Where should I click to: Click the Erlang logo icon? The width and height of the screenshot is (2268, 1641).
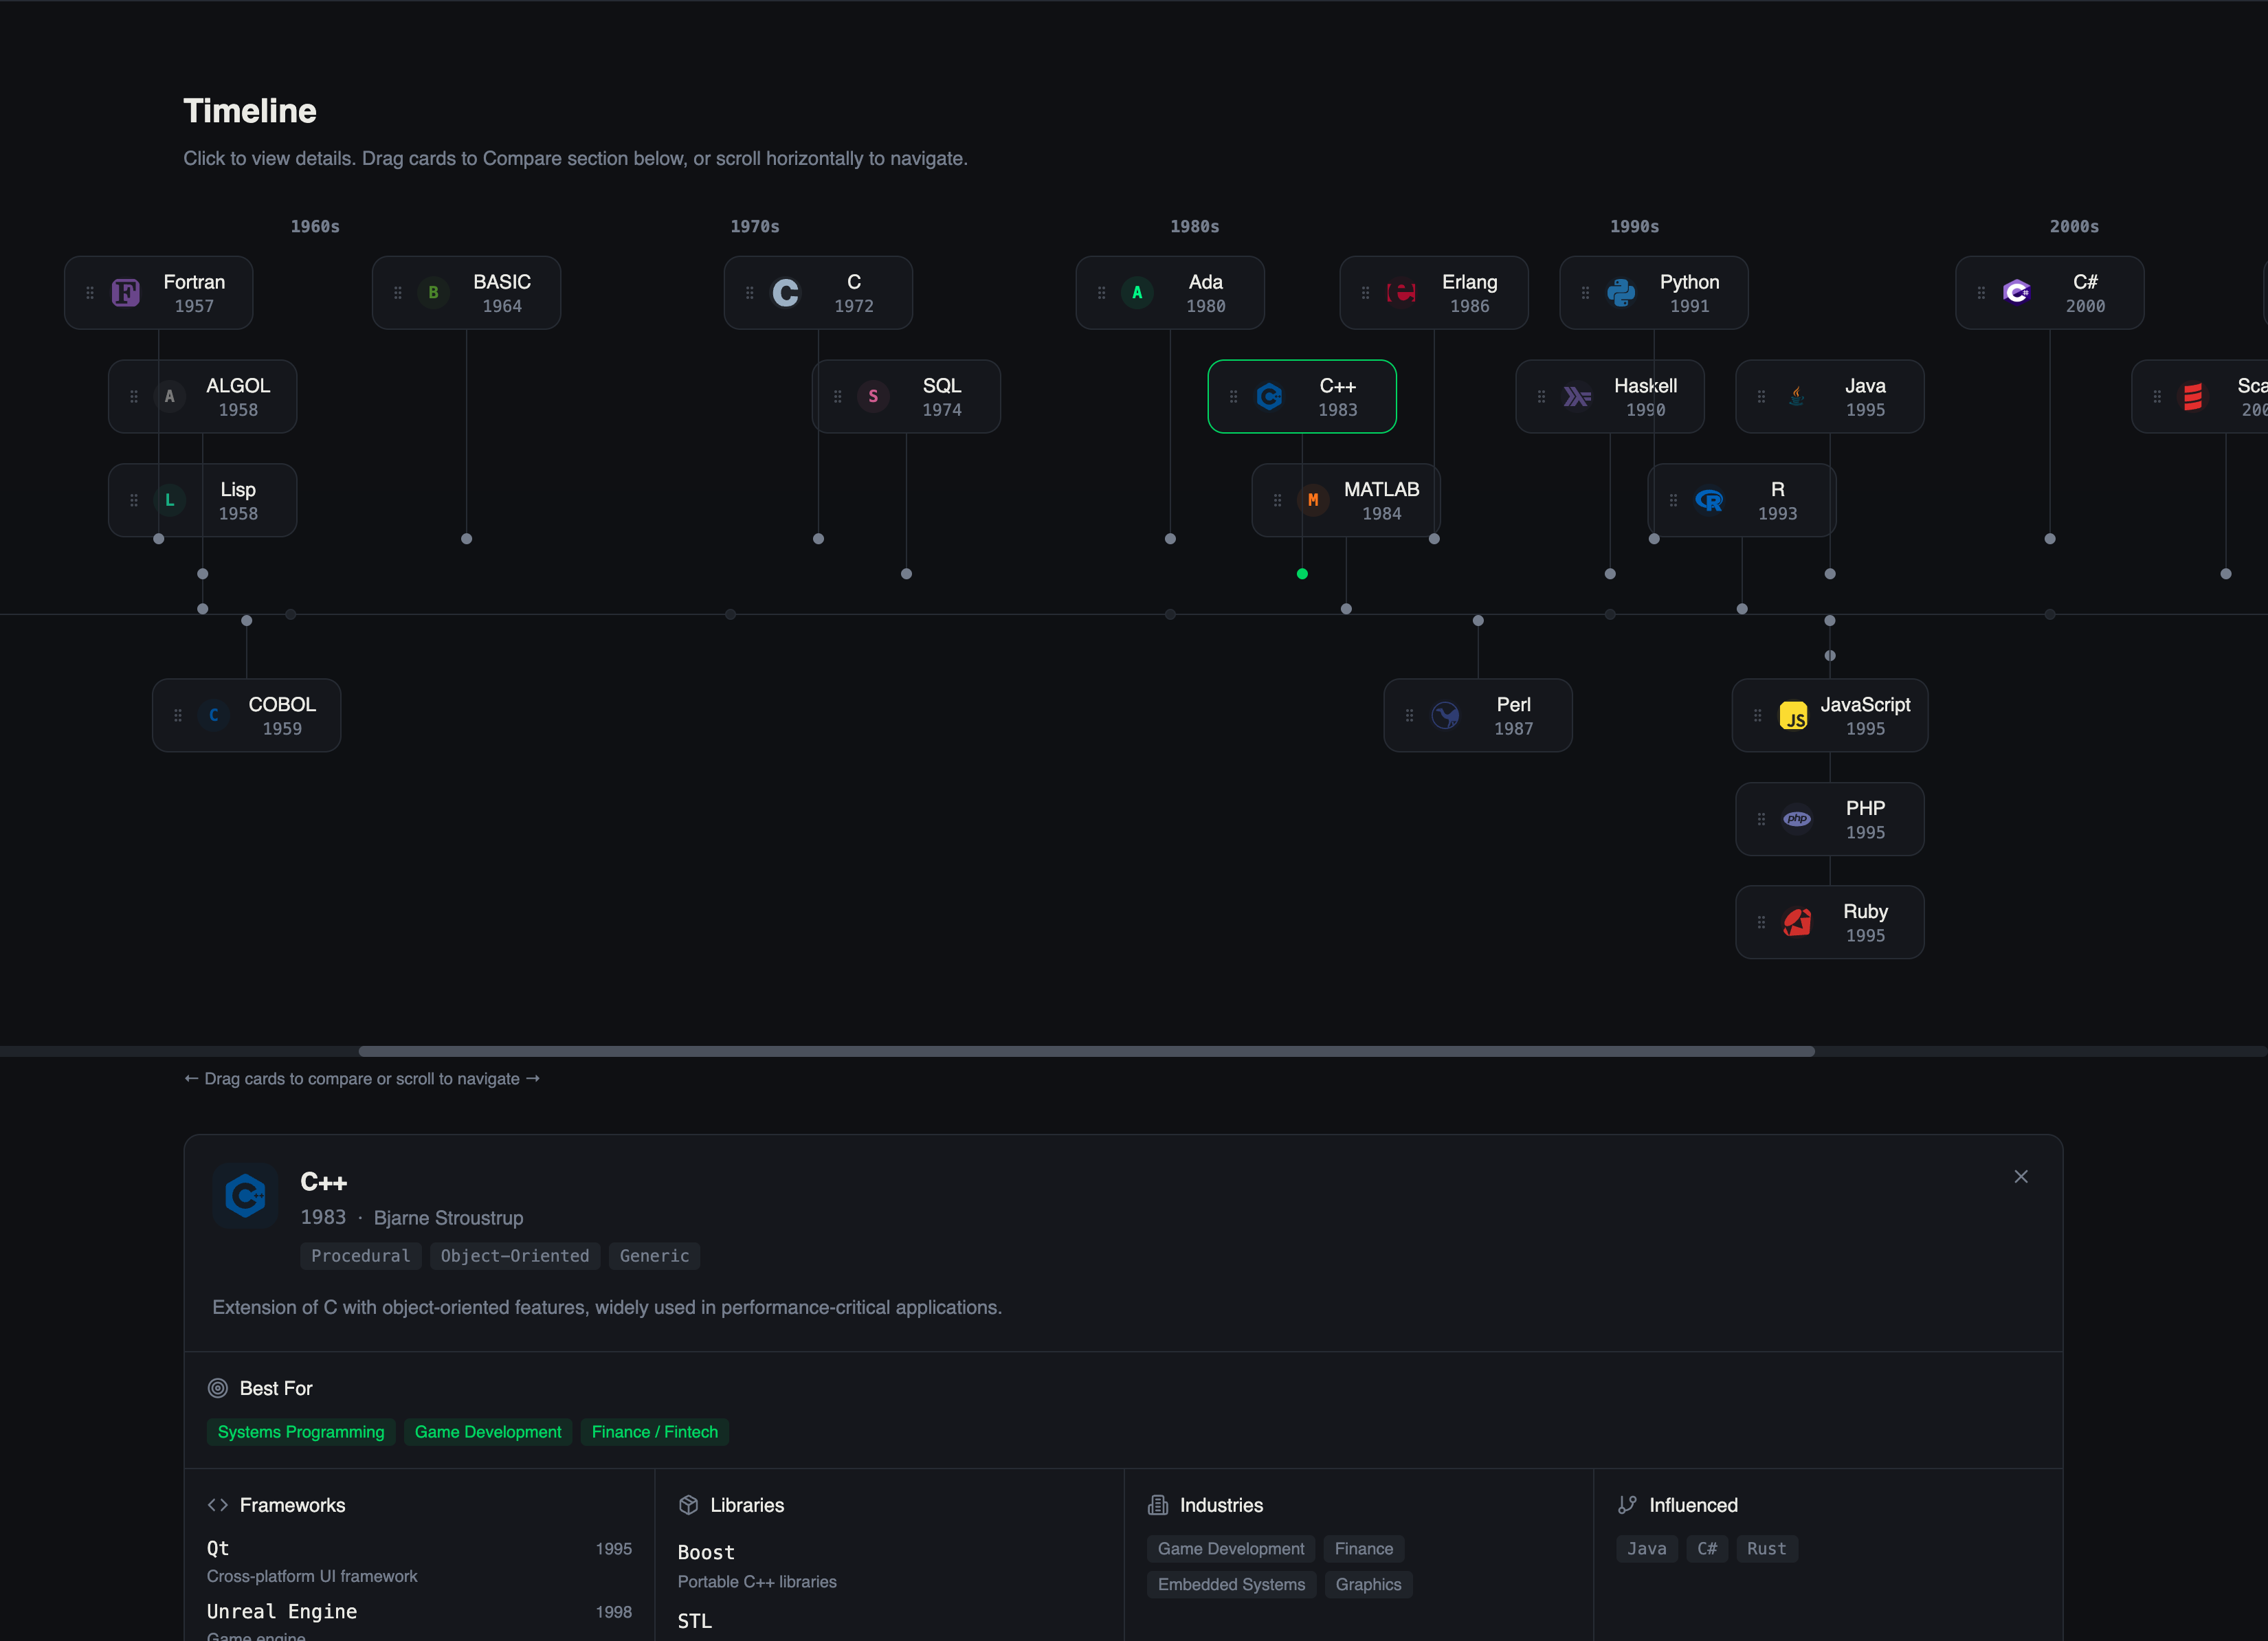[1401, 292]
